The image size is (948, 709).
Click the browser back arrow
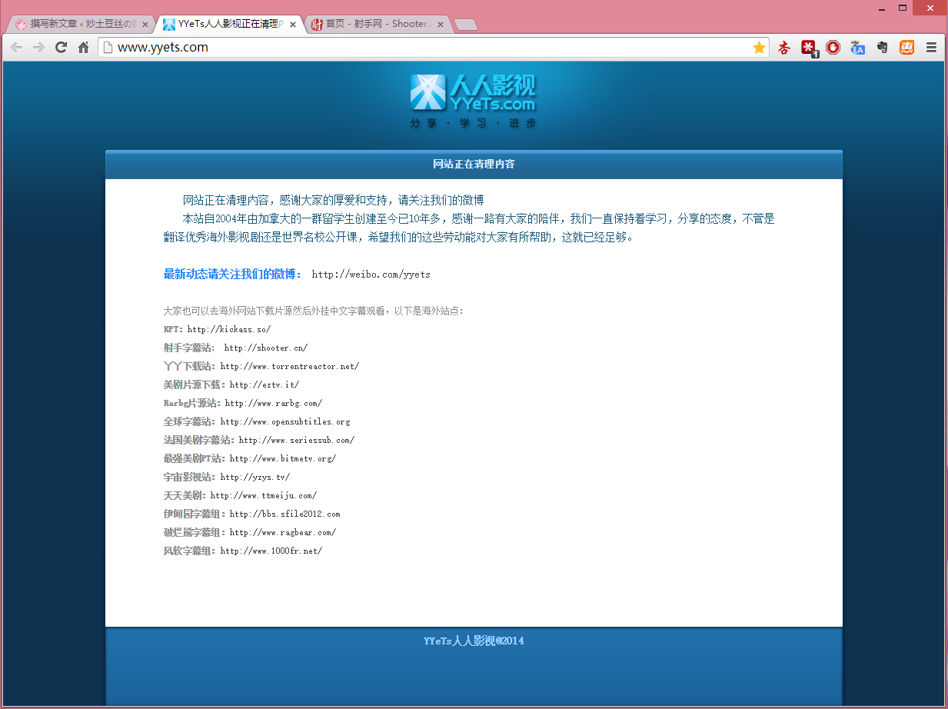[16, 48]
